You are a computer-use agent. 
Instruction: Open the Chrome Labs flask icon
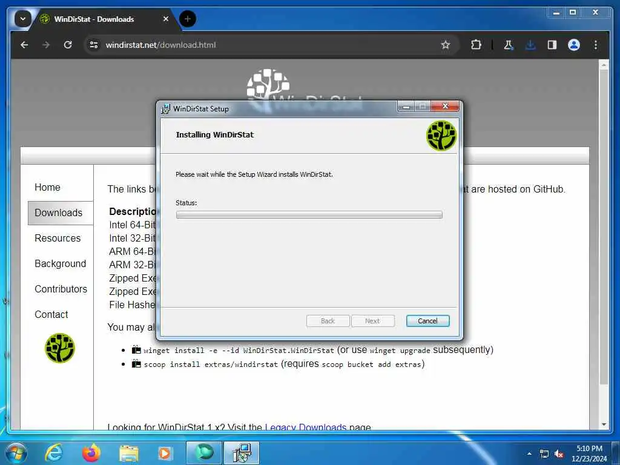(509, 45)
